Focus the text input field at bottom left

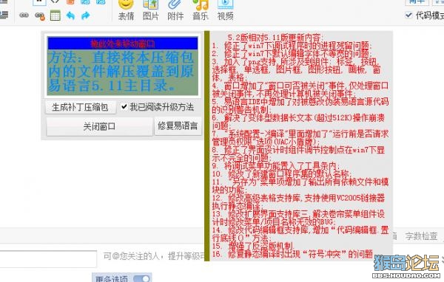(x=47, y=258)
